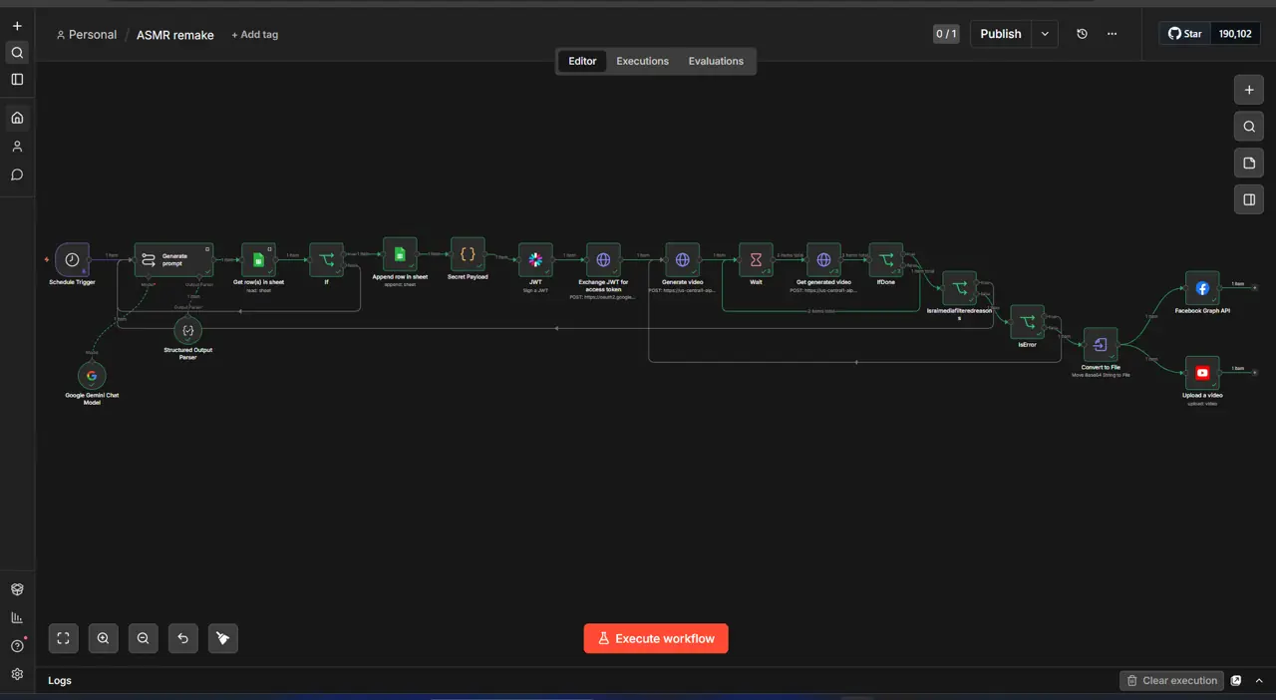Open the Publish dropdown arrow

point(1045,34)
